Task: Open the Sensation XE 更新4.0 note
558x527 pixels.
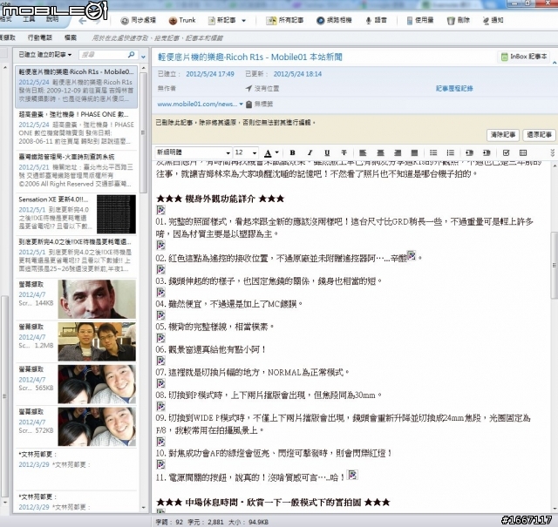Action: click(x=76, y=214)
